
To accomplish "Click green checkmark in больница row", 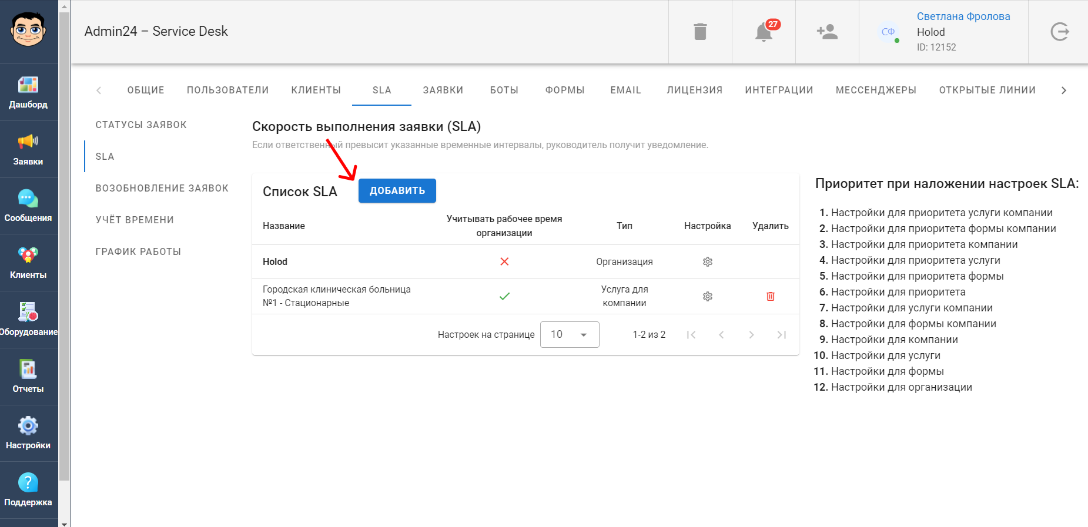I will 504,297.
